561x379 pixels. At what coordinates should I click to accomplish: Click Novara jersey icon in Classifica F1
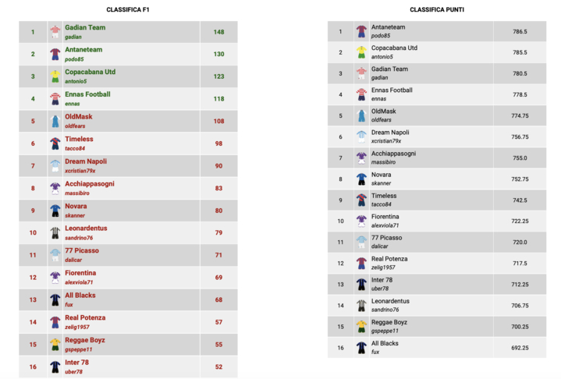pos(55,211)
